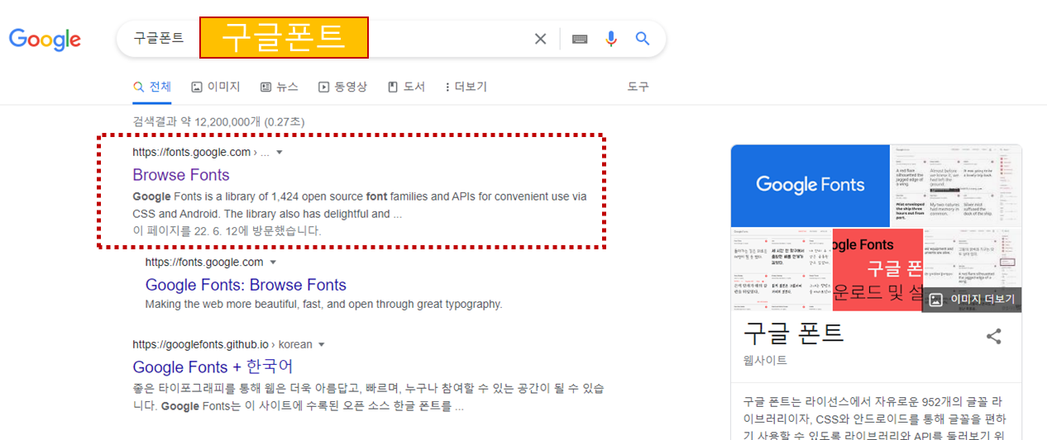Click the 구글 폰트 knowledge panel title
The height and width of the screenshot is (440, 1047).
793,333
